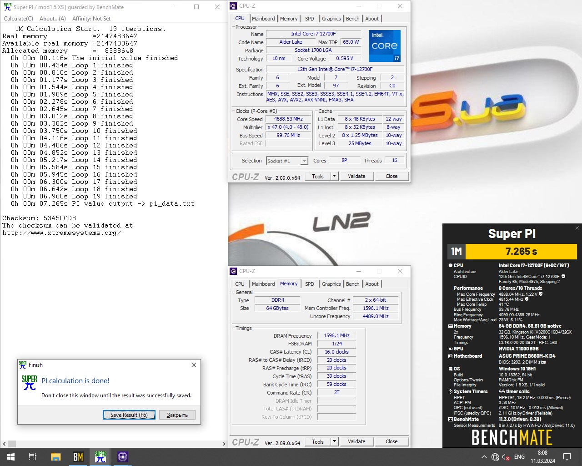
Task: Show hidden tray icons chevron
Action: pos(484,457)
